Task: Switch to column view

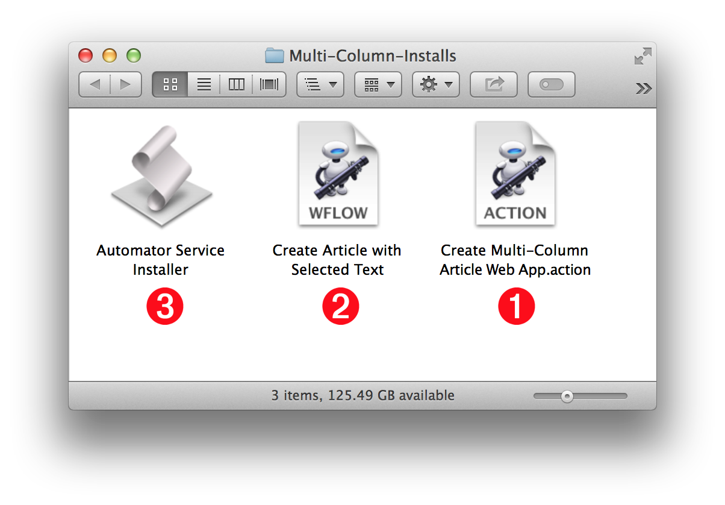Action: (236, 84)
